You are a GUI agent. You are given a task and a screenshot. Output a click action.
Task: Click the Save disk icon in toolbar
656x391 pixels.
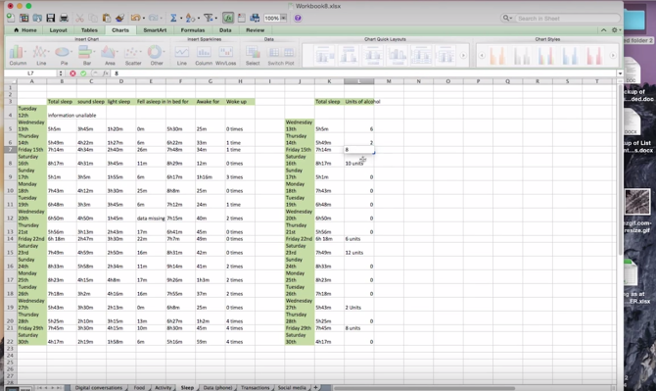pos(51,18)
